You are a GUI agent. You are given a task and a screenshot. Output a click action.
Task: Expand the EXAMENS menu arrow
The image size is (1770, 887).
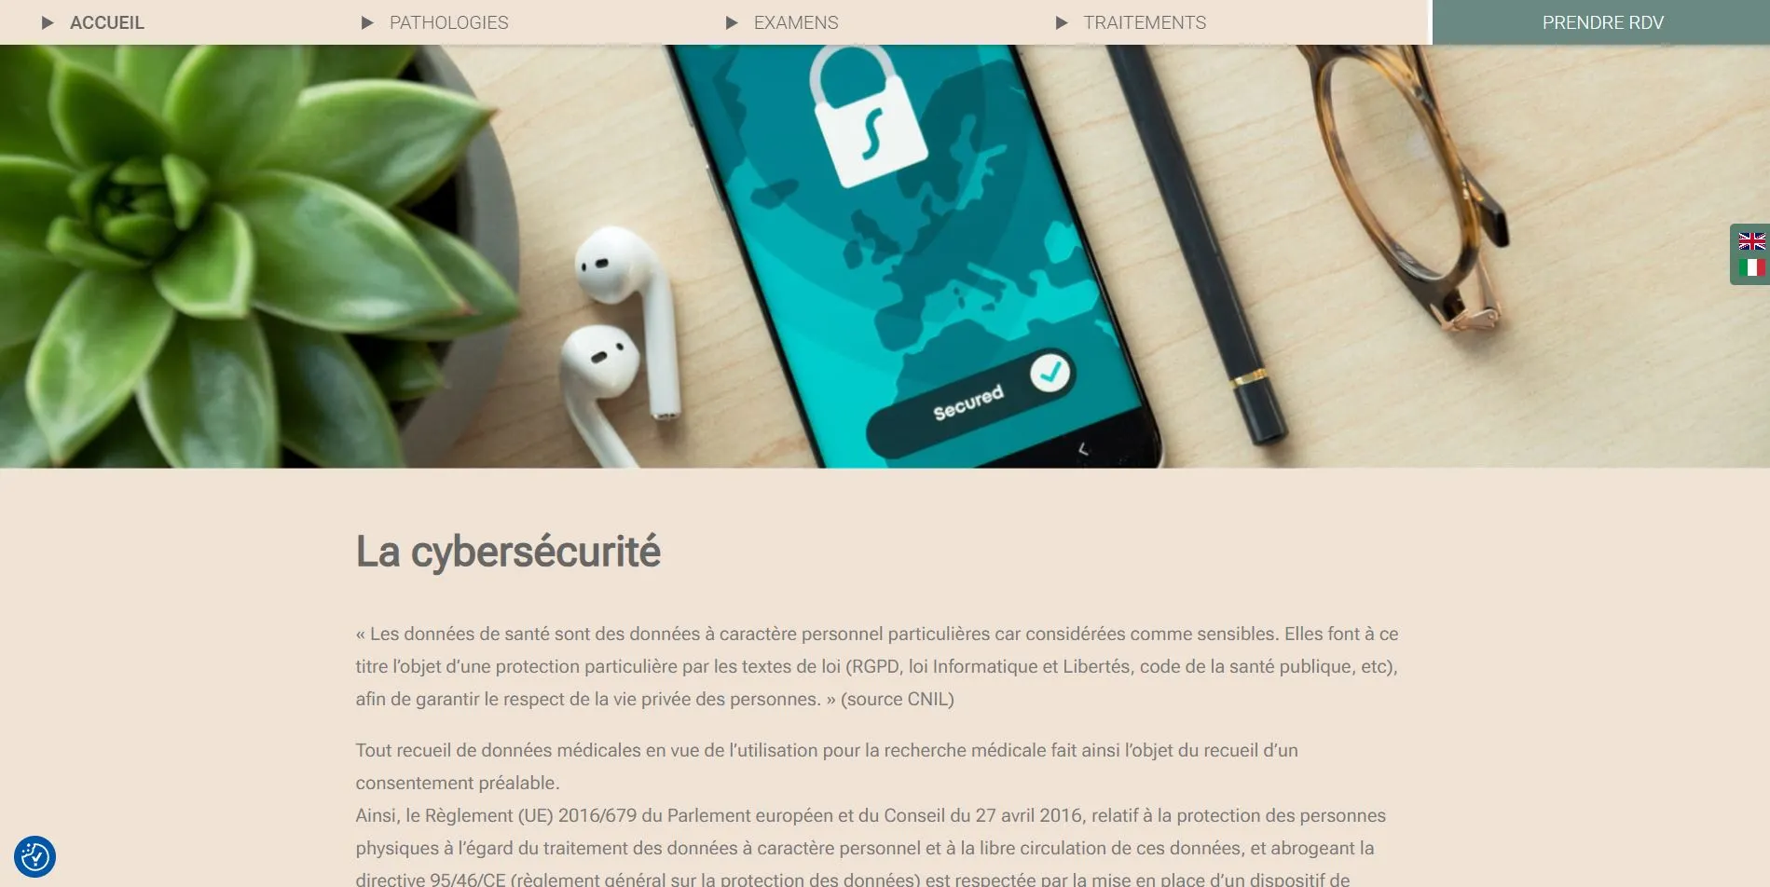click(x=732, y=22)
